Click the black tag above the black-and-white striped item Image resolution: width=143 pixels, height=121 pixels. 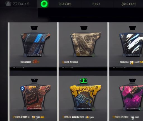(132, 28)
